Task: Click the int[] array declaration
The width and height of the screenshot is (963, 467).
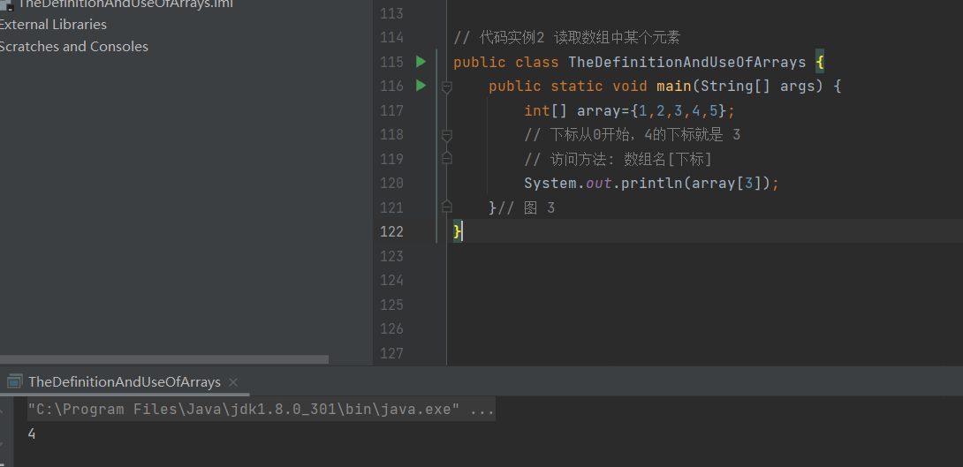Action: tap(629, 110)
